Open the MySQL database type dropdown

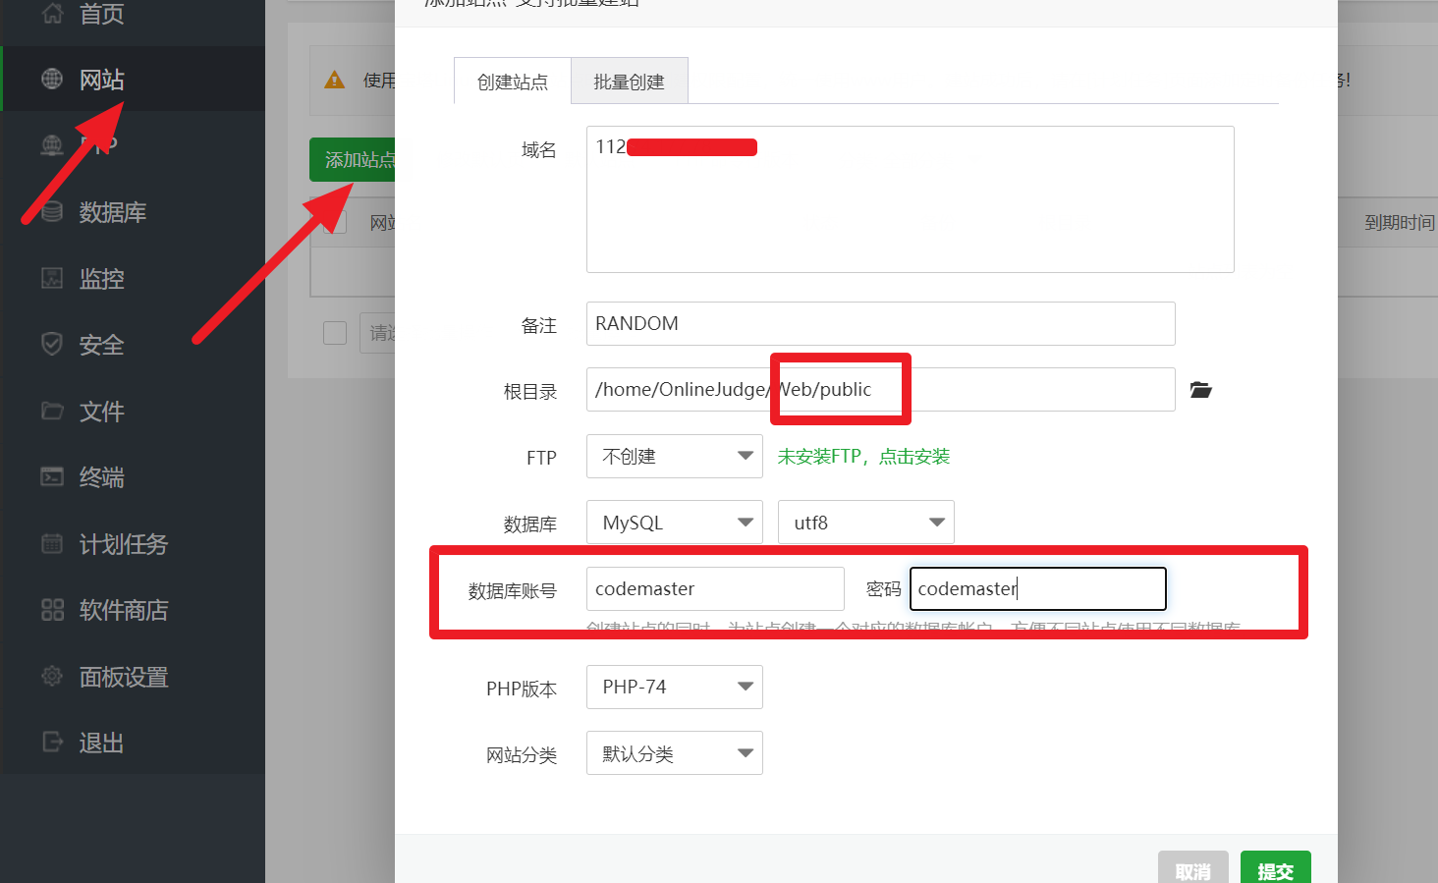674,523
